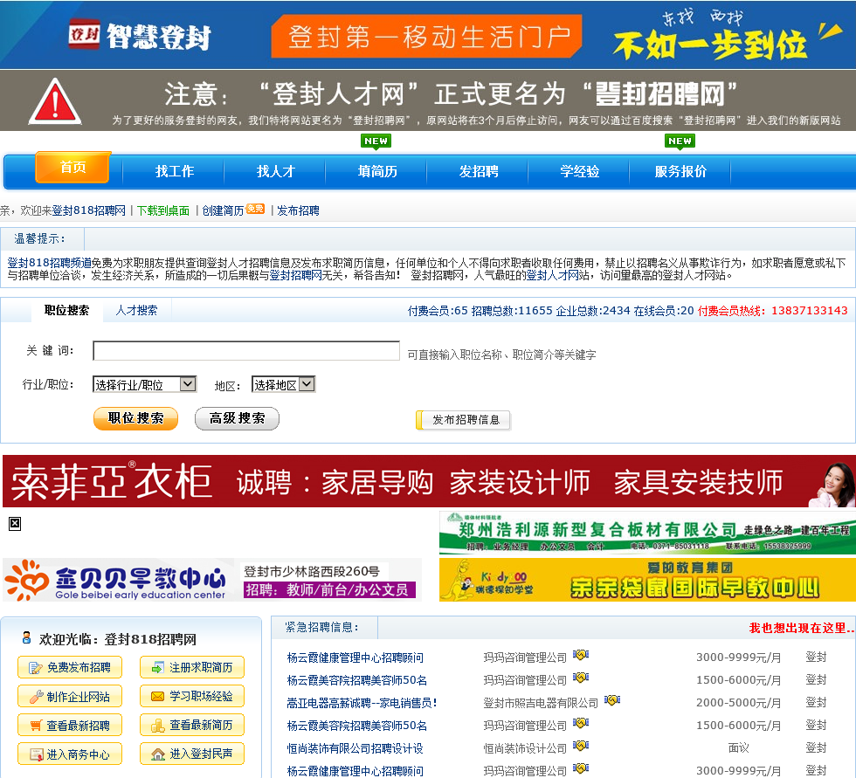Click the 智慧登封 logo in top banner
Screen dimensions: 856x778
point(140,36)
